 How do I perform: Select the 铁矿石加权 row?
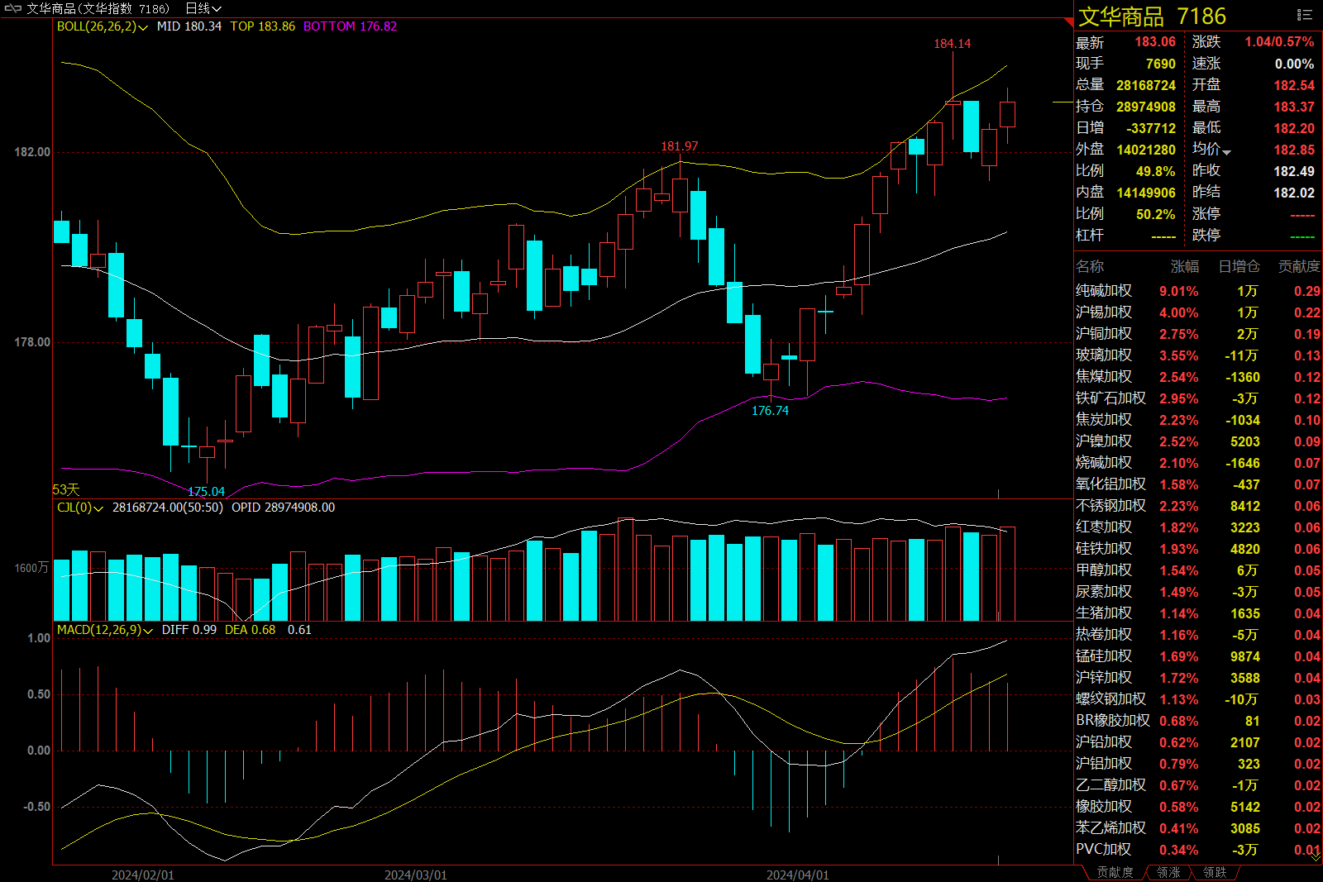pos(1198,398)
